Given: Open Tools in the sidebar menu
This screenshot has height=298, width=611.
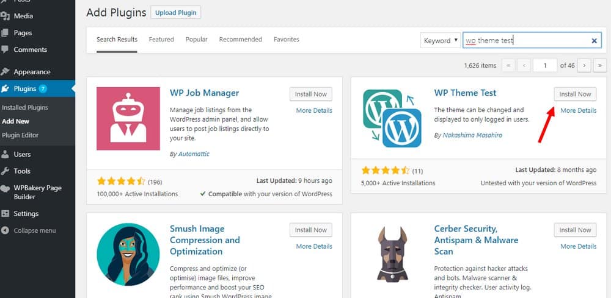Looking at the screenshot, I should [22, 171].
